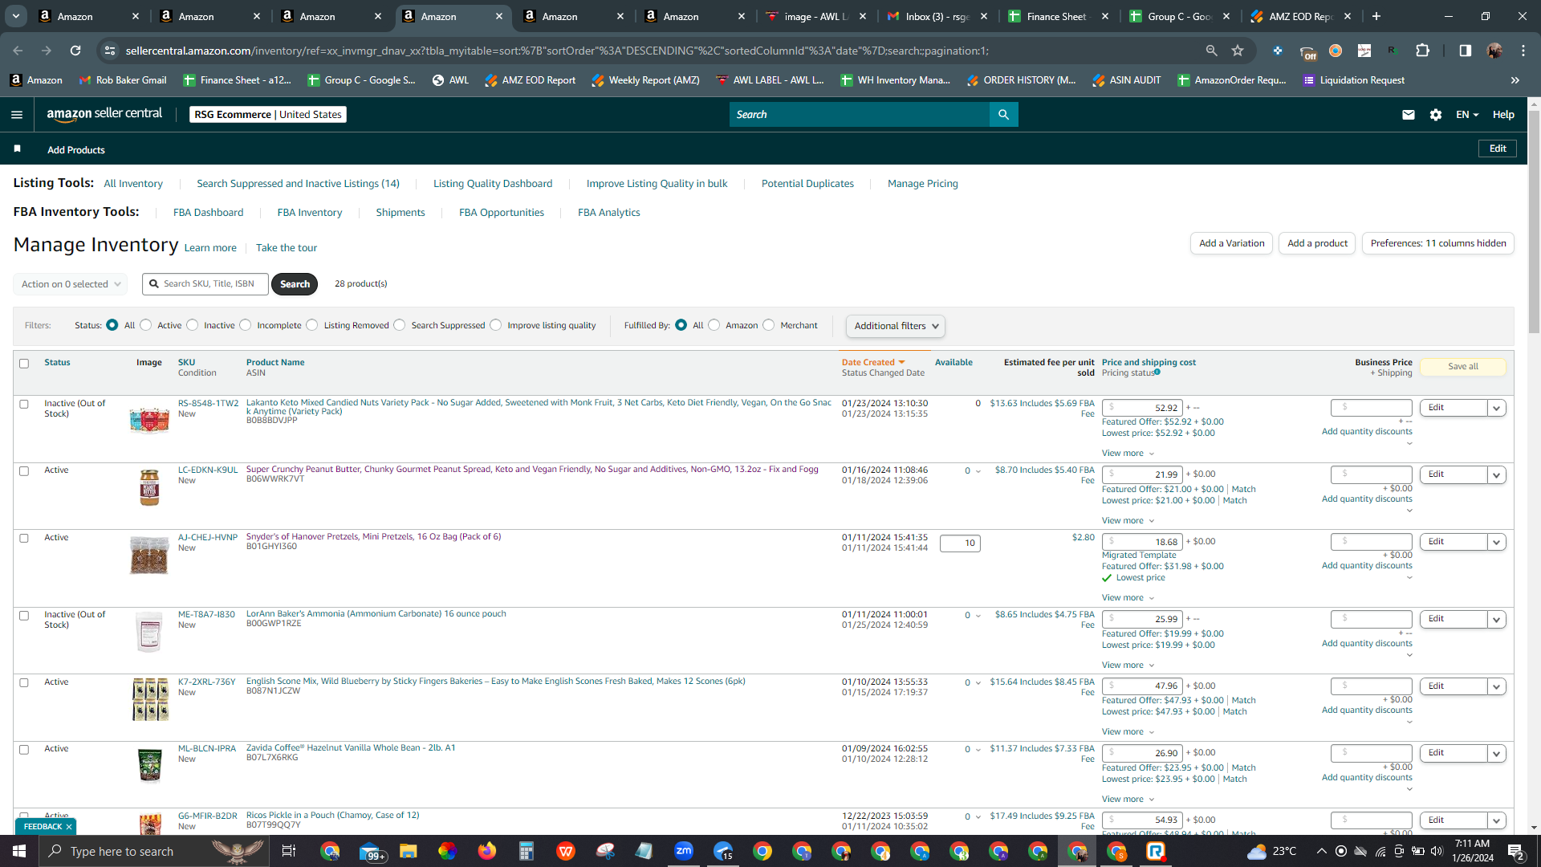Select the Inactive status radio filter
Screen dimensions: 1541x867
[192, 325]
